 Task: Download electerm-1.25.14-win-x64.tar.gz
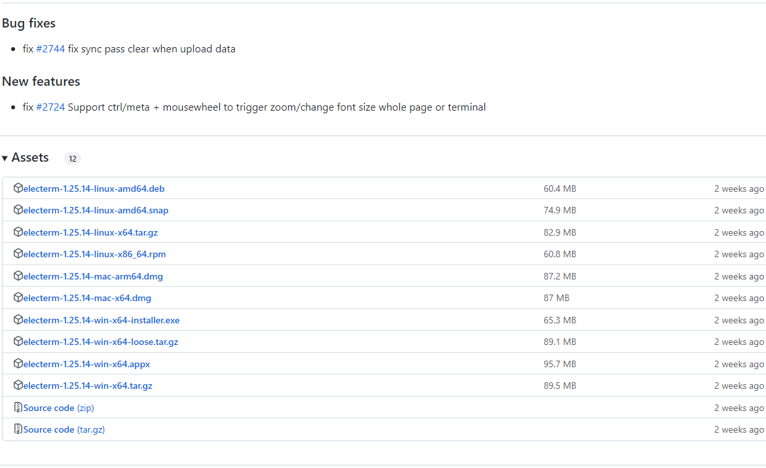pos(88,386)
